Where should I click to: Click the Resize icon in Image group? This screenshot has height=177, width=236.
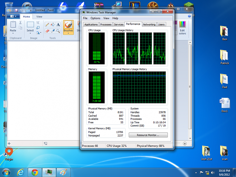pyautogui.click(x=38, y=28)
